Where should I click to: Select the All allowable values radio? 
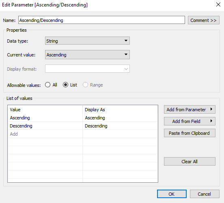click(47, 85)
